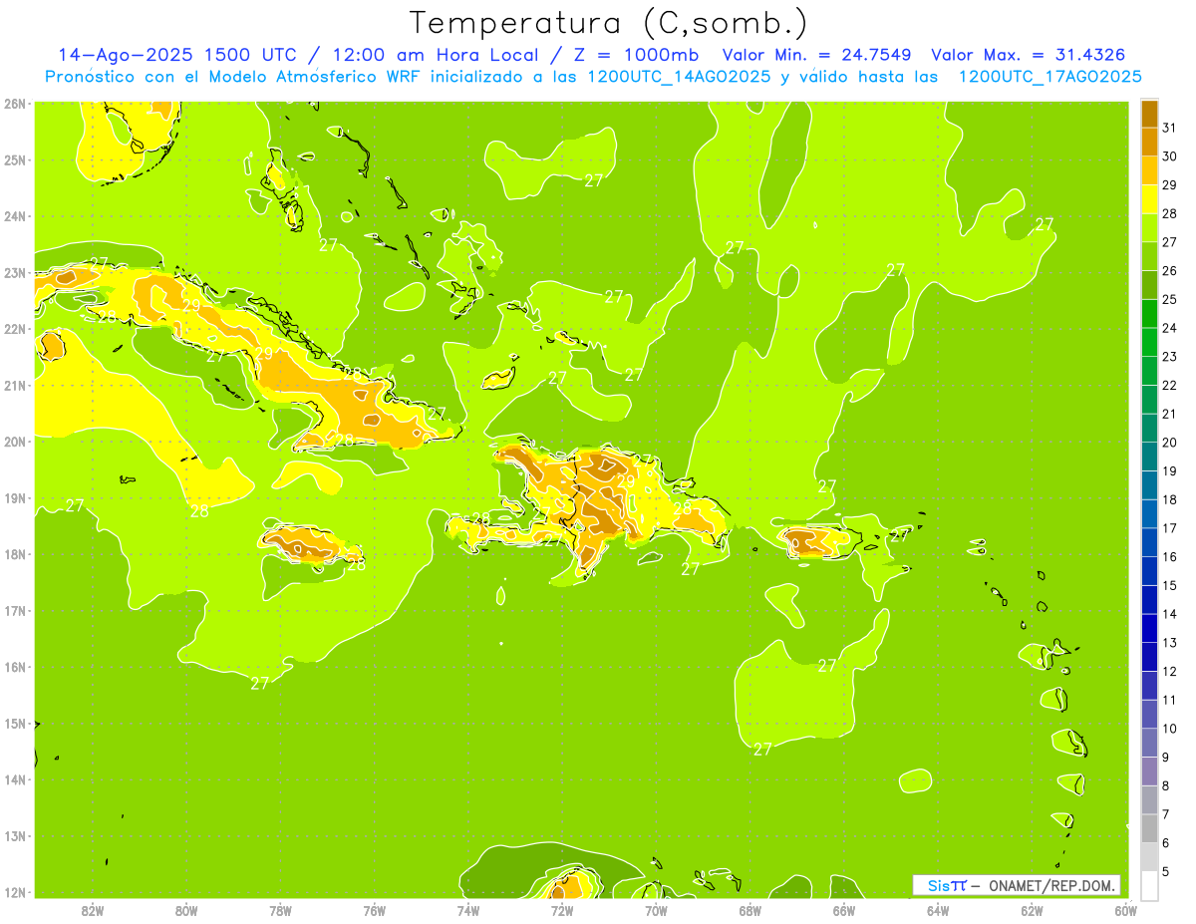Click brown legend swatch above 31
The width and height of the screenshot is (1196, 924).
[x=1149, y=114]
